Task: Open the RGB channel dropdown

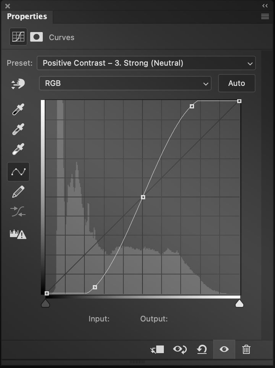Action: click(x=125, y=83)
